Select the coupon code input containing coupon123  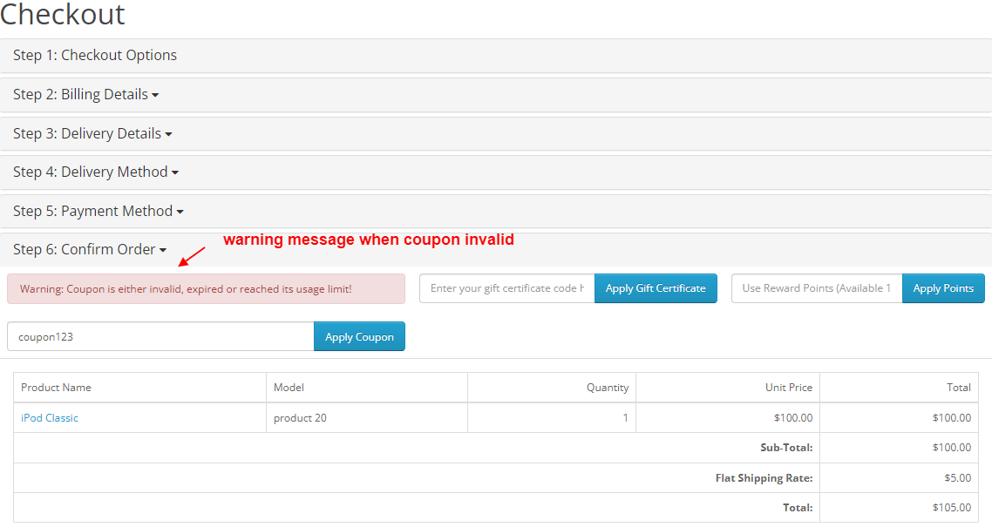[x=160, y=336]
